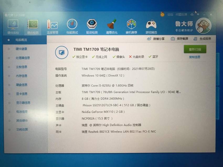The height and width of the screenshot is (167, 223).
Task: Click the Phison 512 GB disk value
Action: click(x=116, y=105)
